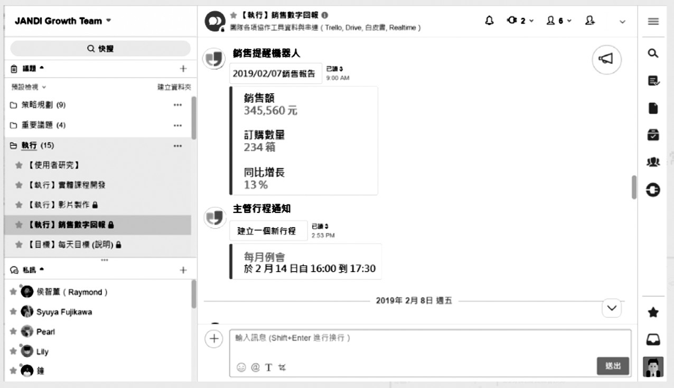Toggle star on 影片製作 topic
The image size is (674, 388).
pyautogui.click(x=19, y=205)
